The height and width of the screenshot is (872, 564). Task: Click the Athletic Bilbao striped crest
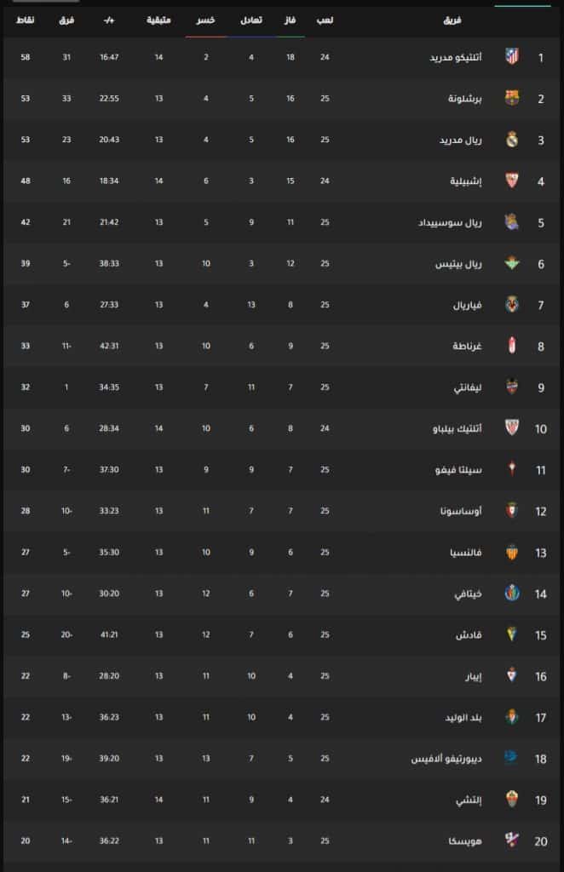[512, 427]
